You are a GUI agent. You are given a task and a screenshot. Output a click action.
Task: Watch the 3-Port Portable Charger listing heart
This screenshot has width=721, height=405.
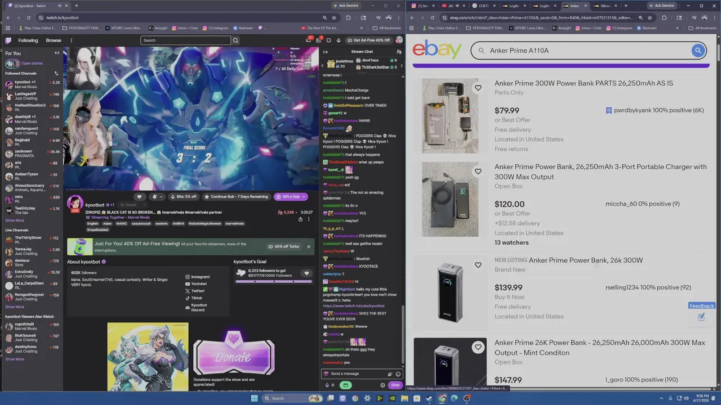[478, 172]
